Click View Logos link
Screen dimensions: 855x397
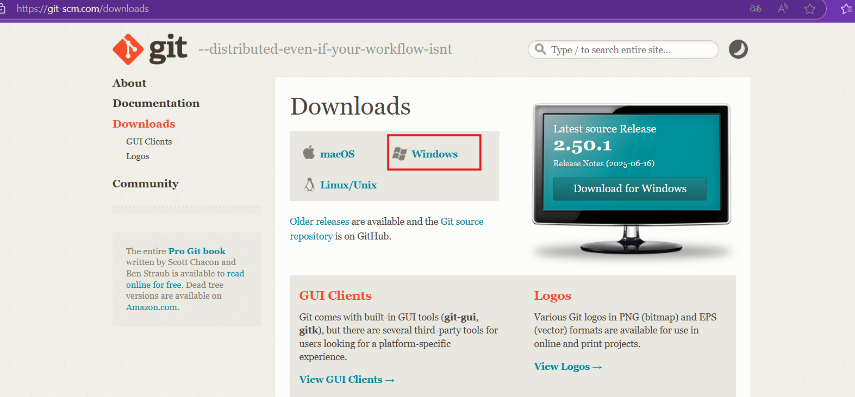click(x=568, y=367)
